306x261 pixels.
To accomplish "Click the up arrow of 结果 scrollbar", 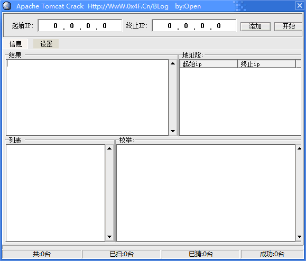I will tap(173, 63).
